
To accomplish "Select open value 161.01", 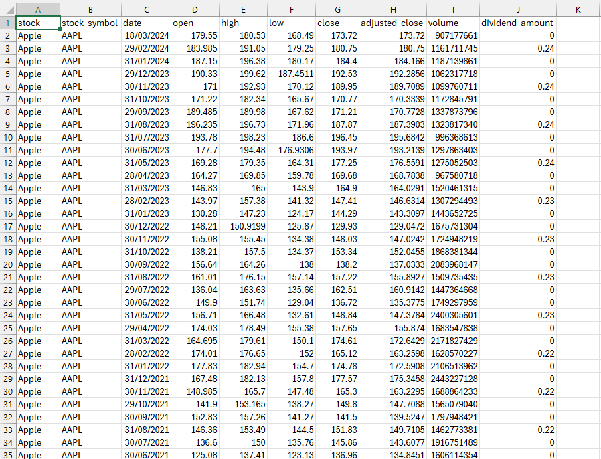I will point(195,277).
